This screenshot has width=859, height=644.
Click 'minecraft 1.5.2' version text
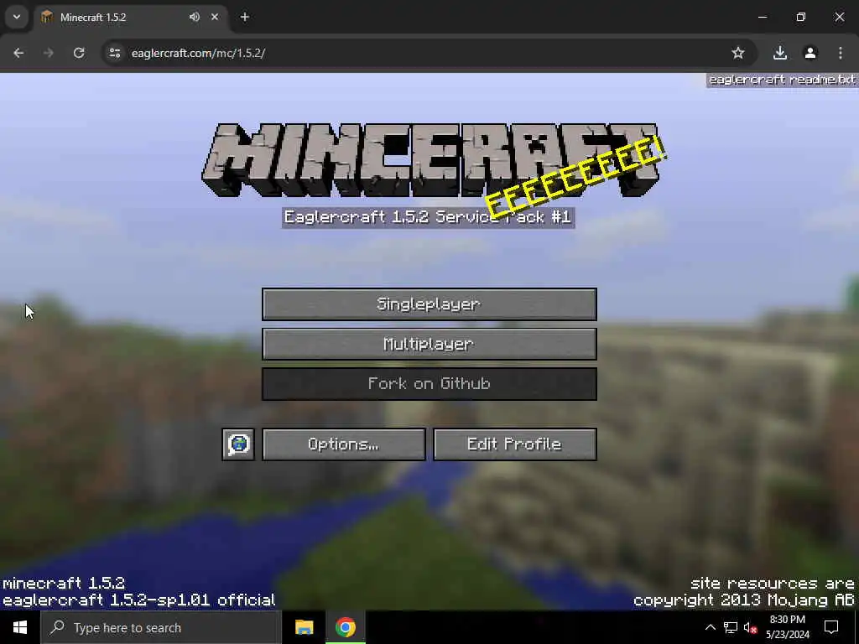coord(64,584)
